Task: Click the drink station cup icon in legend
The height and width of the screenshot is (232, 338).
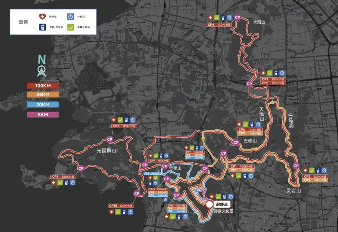Action: pyautogui.click(x=42, y=27)
